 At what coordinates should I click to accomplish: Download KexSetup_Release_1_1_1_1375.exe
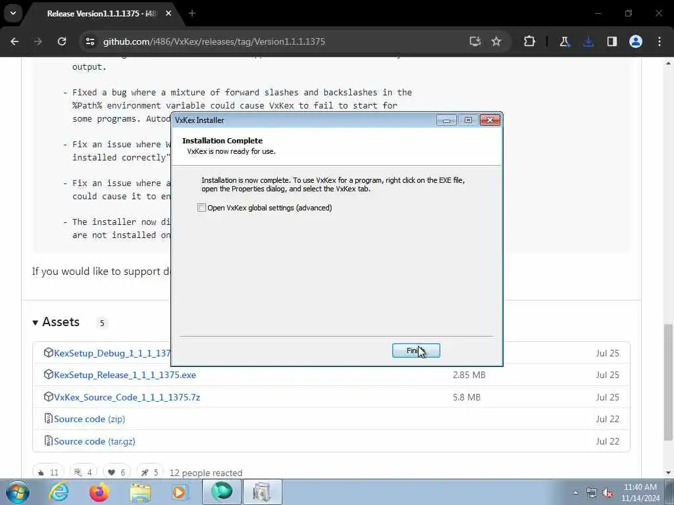click(125, 375)
